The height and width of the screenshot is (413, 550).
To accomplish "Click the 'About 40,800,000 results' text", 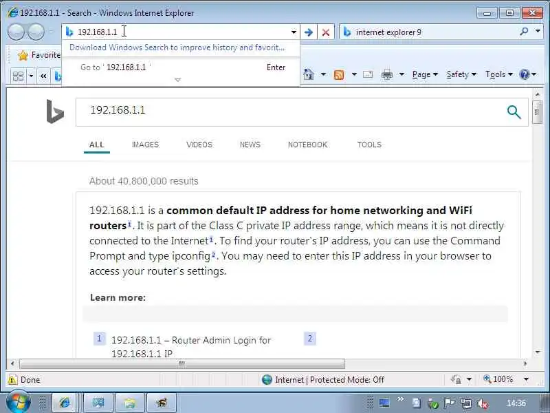I will (x=144, y=181).
